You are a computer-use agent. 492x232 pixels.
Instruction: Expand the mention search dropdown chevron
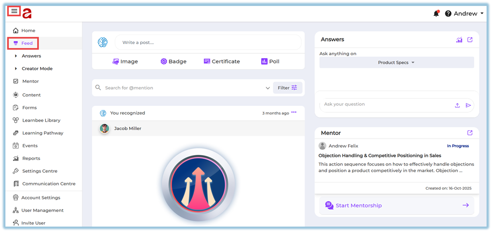pyautogui.click(x=267, y=88)
